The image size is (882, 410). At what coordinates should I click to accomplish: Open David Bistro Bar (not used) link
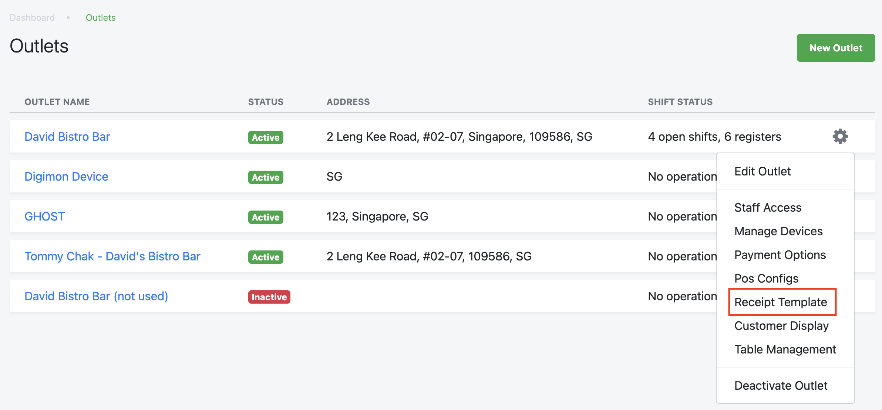click(x=96, y=296)
